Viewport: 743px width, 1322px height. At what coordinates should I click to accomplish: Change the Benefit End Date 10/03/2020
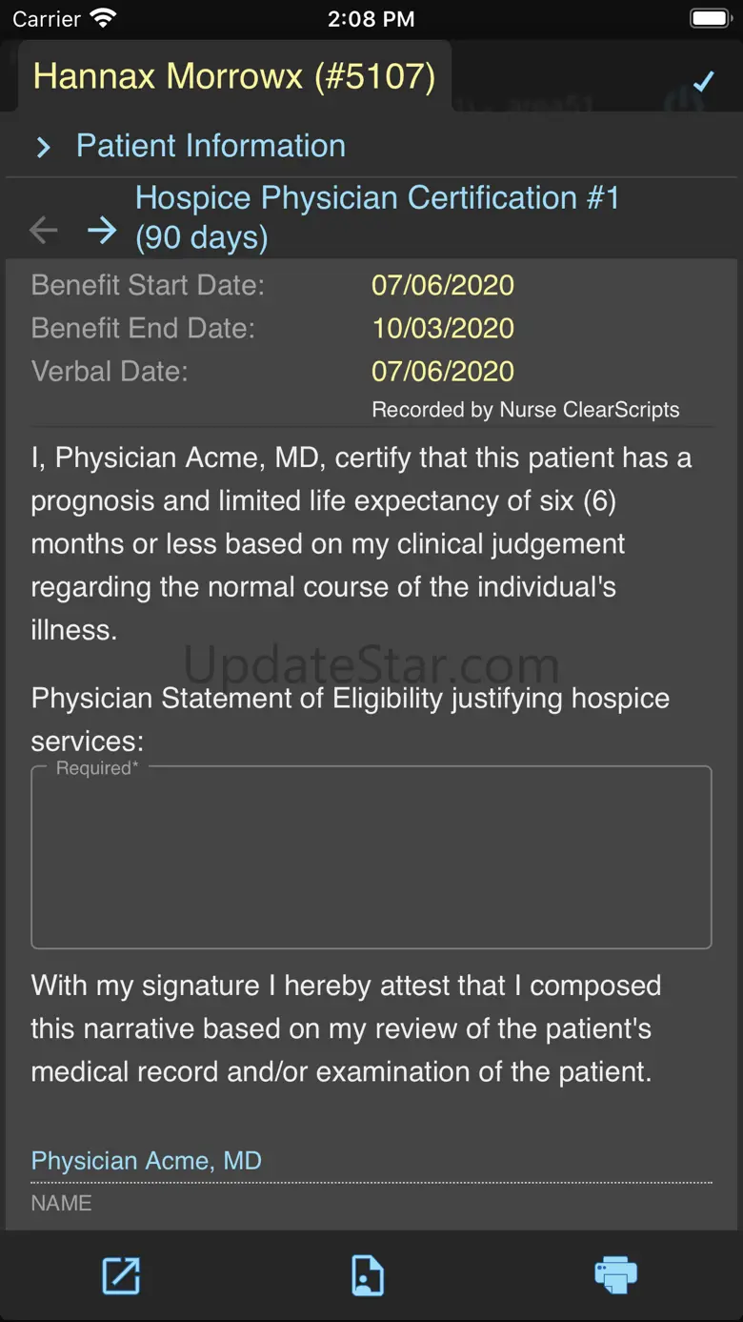pyautogui.click(x=443, y=328)
